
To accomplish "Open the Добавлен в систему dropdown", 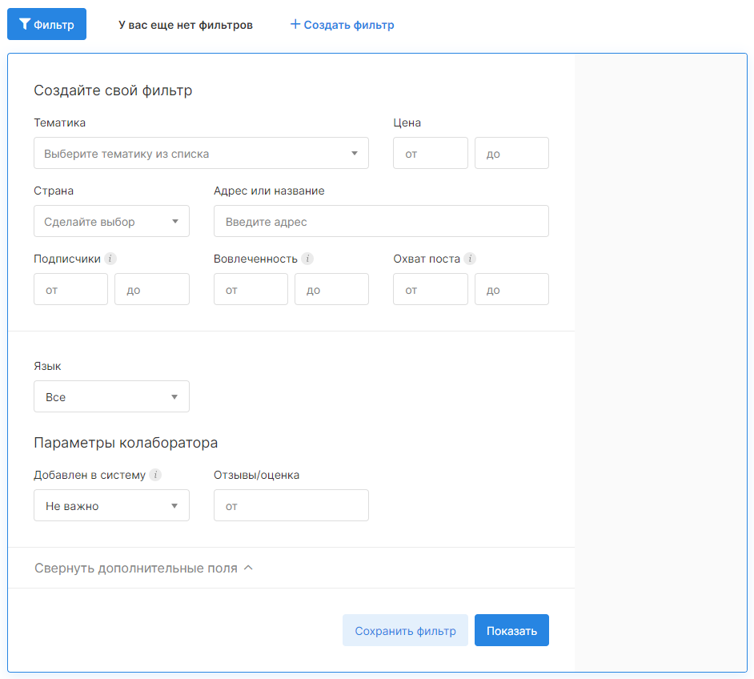I will coord(111,505).
